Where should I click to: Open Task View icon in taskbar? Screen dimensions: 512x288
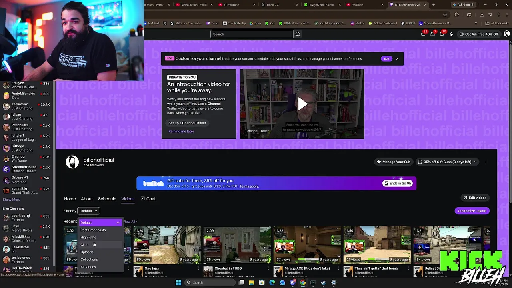[241, 282]
